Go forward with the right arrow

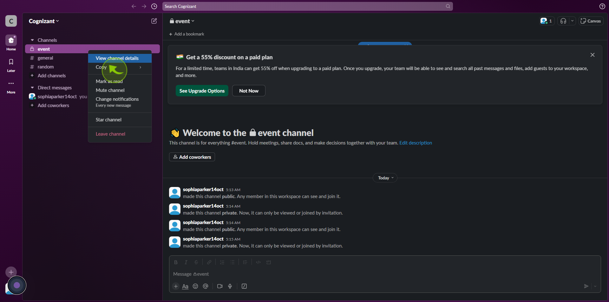tap(144, 6)
